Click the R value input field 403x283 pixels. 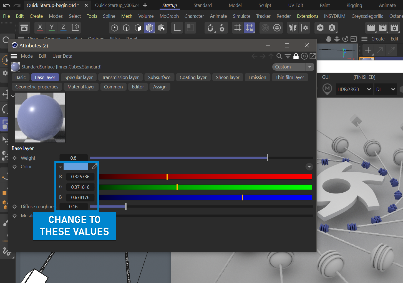point(80,177)
